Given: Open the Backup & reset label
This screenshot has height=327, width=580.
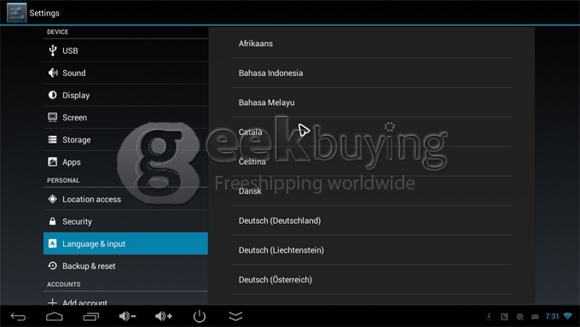Looking at the screenshot, I should [89, 266].
